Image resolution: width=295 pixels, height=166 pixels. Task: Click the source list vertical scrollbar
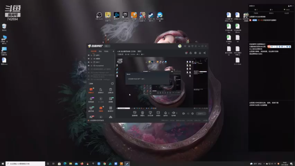[115, 61]
